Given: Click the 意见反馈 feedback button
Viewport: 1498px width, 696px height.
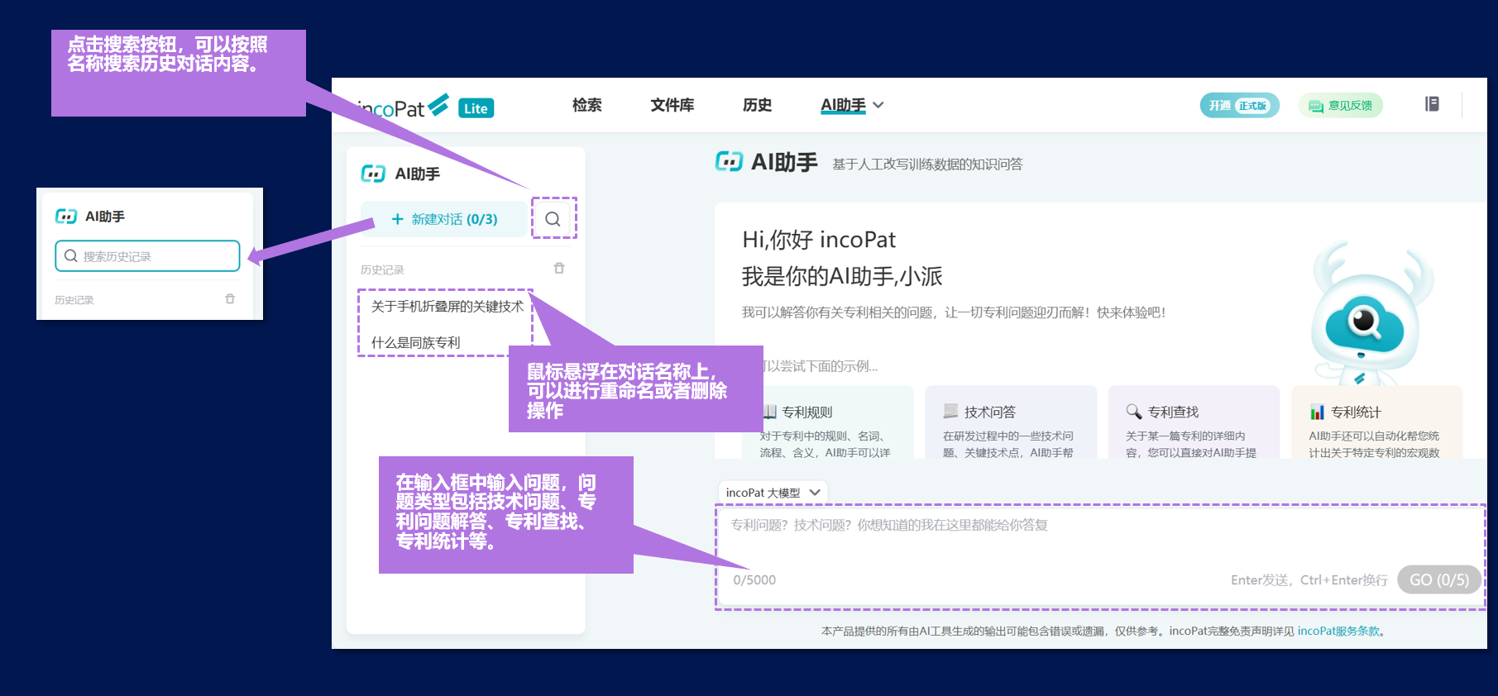Looking at the screenshot, I should [1340, 105].
